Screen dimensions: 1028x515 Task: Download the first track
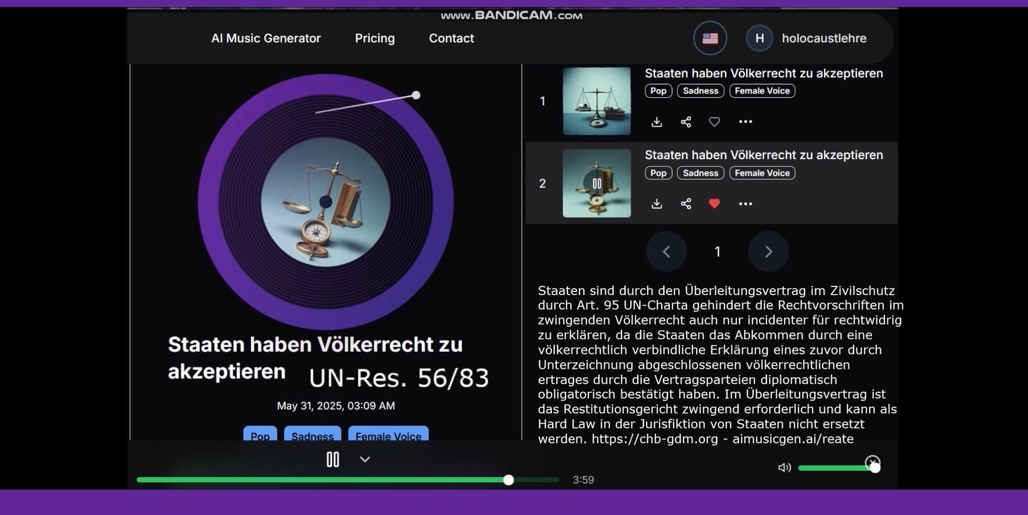click(x=657, y=122)
